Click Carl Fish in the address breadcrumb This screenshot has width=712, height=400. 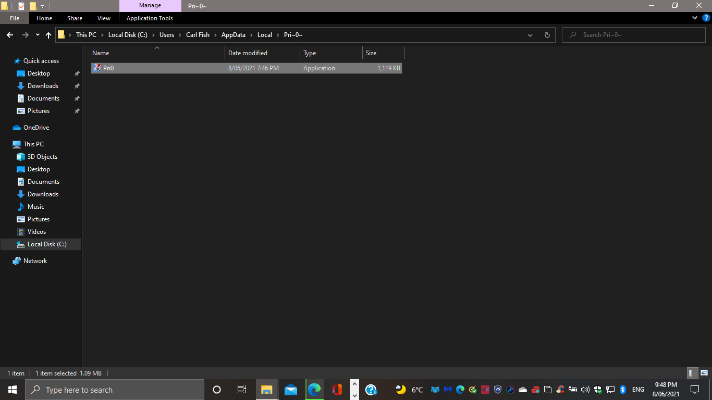[x=198, y=35]
